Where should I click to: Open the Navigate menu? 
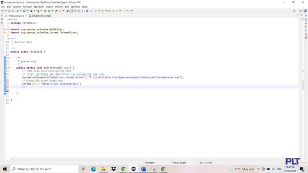click(x=39, y=7)
